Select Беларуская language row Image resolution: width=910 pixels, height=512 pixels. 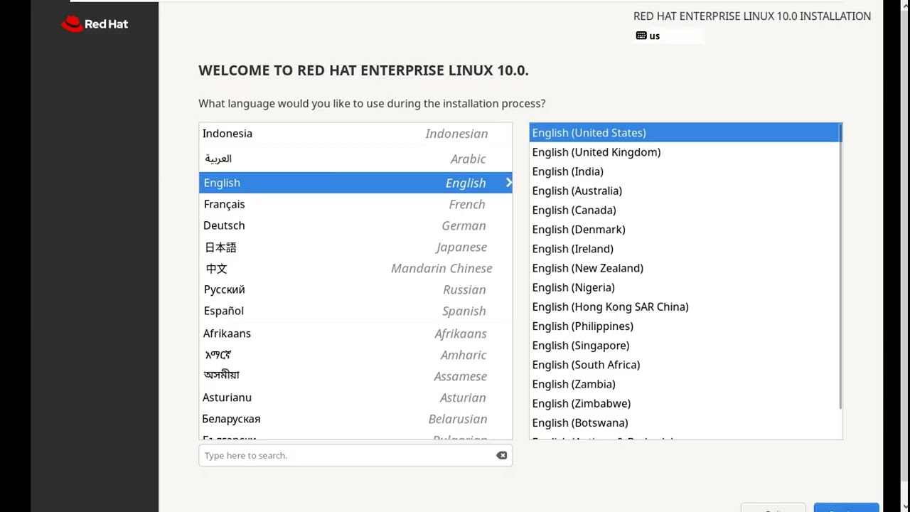tap(355, 419)
